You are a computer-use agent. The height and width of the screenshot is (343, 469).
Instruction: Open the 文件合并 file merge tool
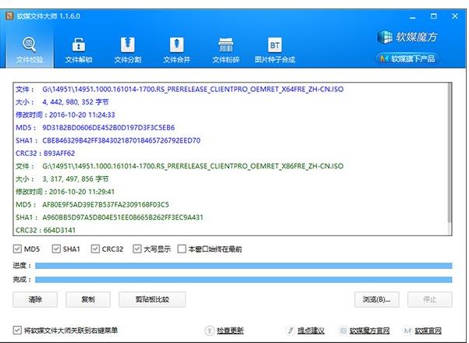click(177, 50)
